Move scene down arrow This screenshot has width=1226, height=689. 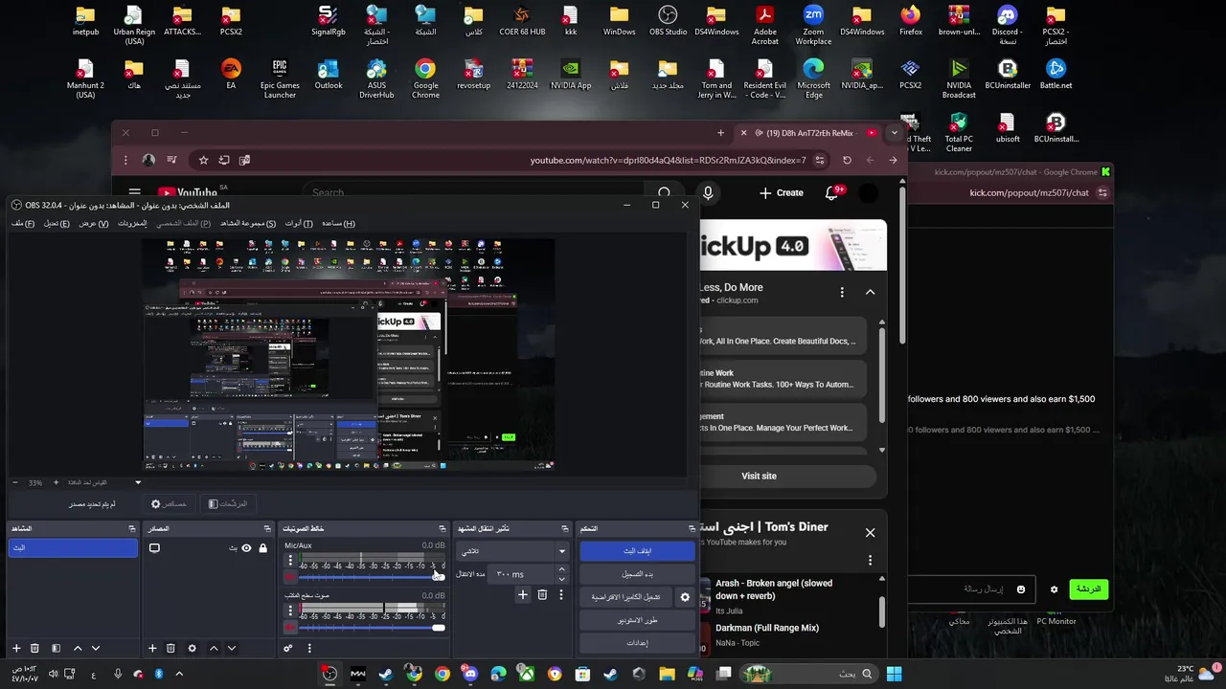[95, 648]
